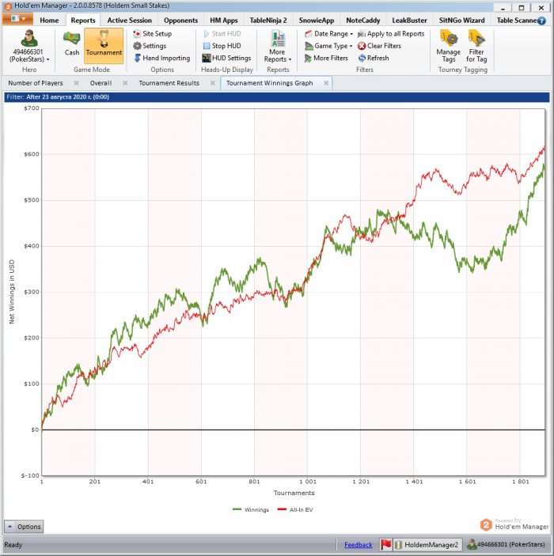Click the Ready status text

13,545
